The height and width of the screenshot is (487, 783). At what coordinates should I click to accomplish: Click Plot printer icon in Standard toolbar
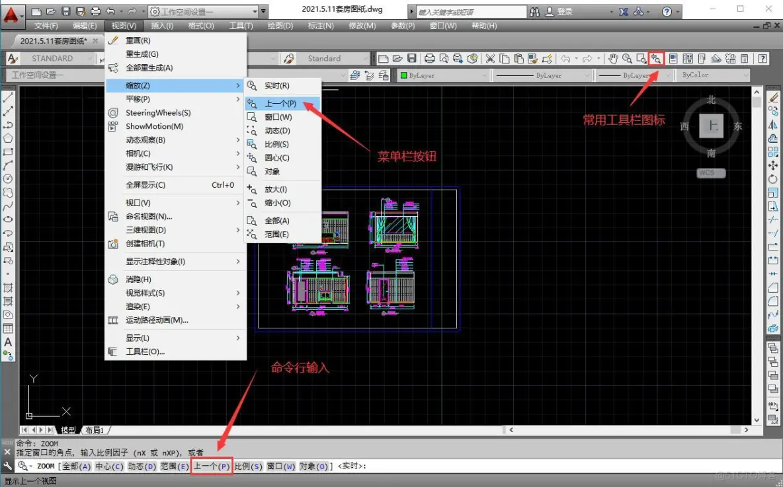[429, 59]
